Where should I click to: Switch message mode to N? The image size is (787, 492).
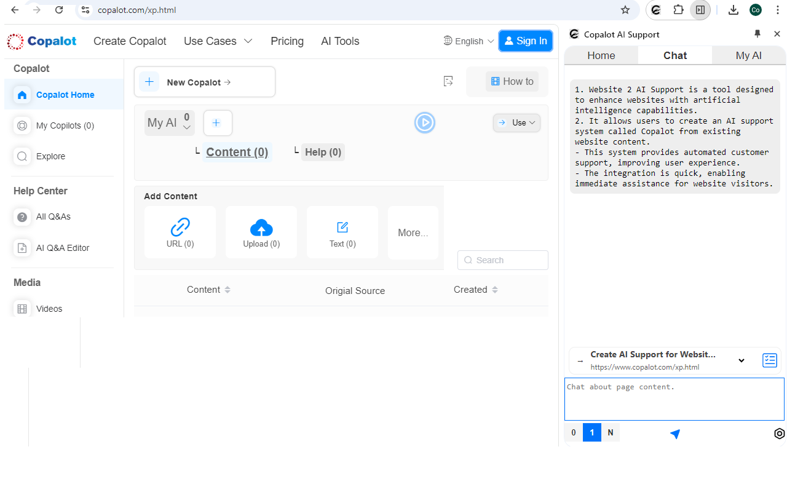coord(611,432)
